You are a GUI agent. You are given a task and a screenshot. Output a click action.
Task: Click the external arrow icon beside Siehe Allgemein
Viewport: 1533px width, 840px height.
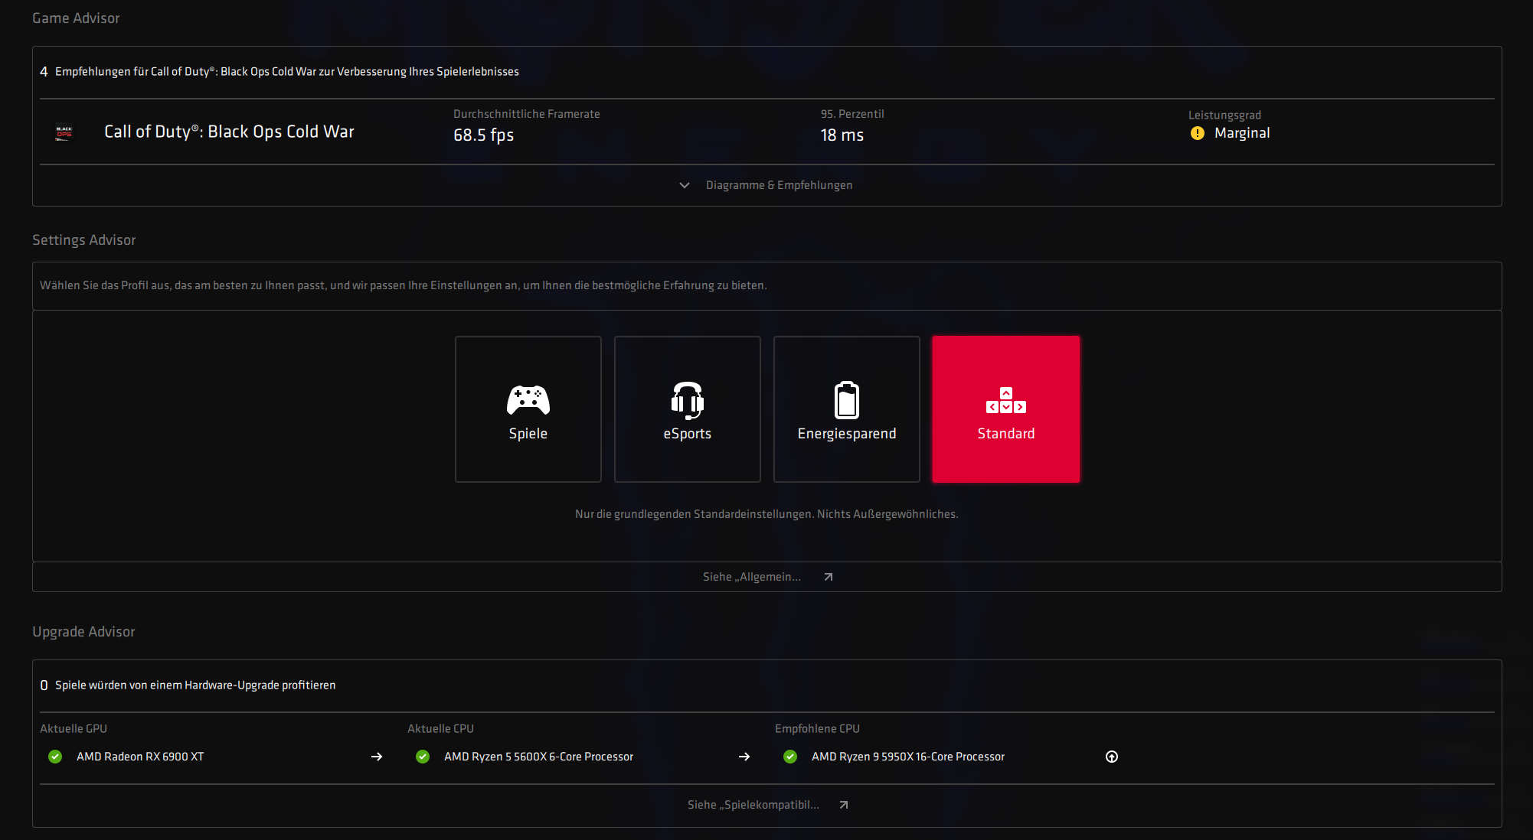point(829,577)
